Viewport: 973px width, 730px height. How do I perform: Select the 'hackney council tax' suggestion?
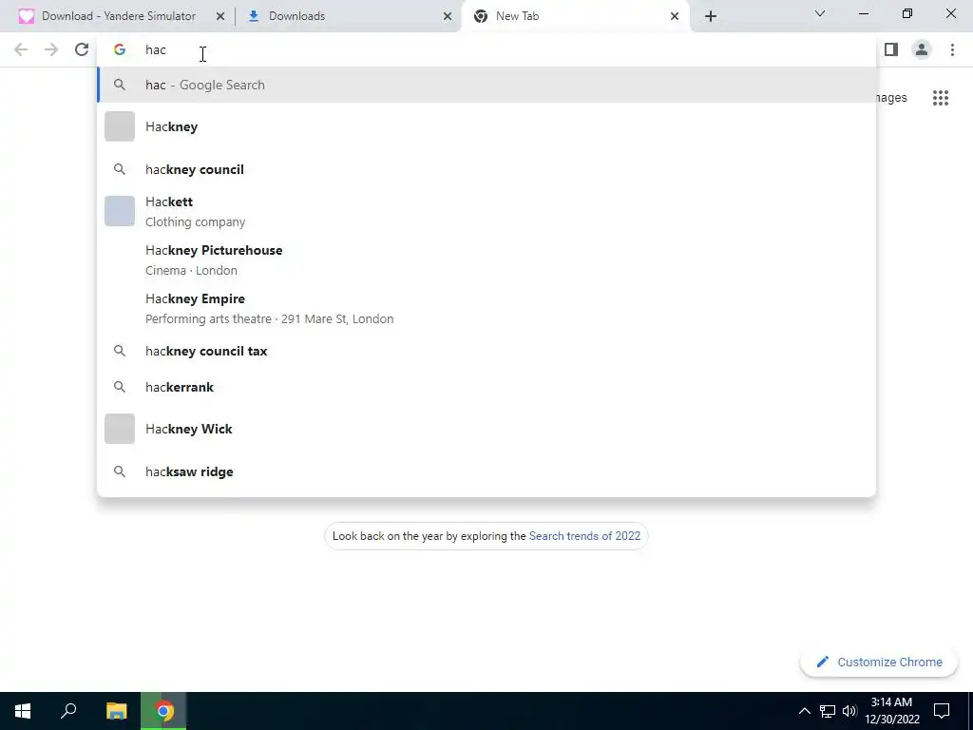(x=486, y=351)
